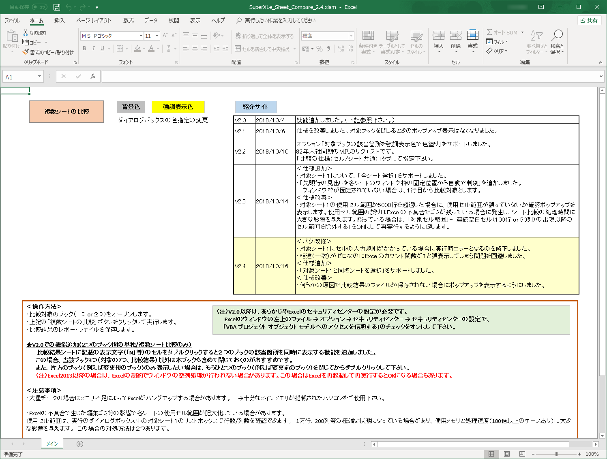Click the comma style icon
The image size is (607, 459).
[x=328, y=49]
